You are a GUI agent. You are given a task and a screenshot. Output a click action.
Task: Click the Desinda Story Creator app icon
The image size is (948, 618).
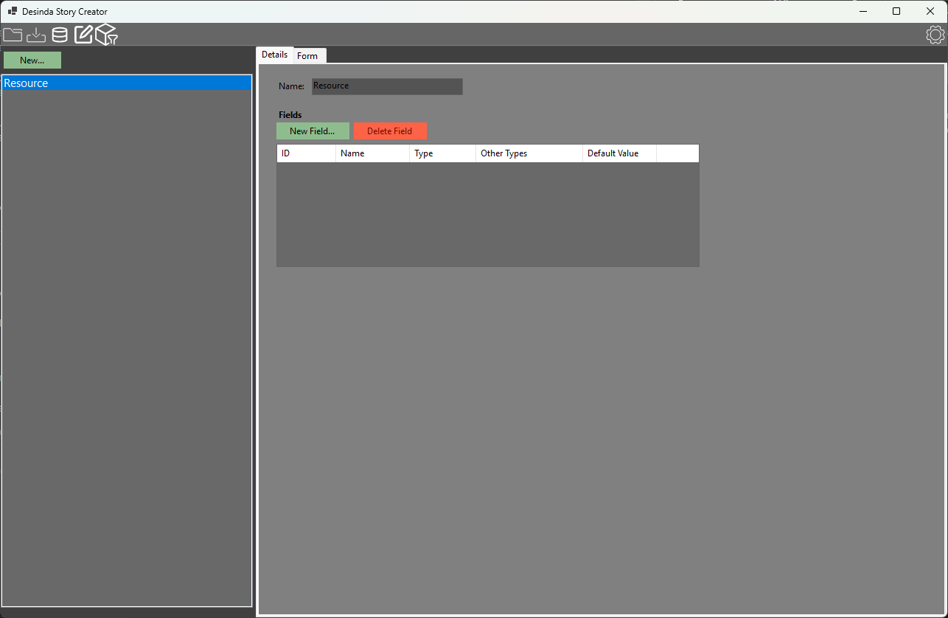(13, 11)
